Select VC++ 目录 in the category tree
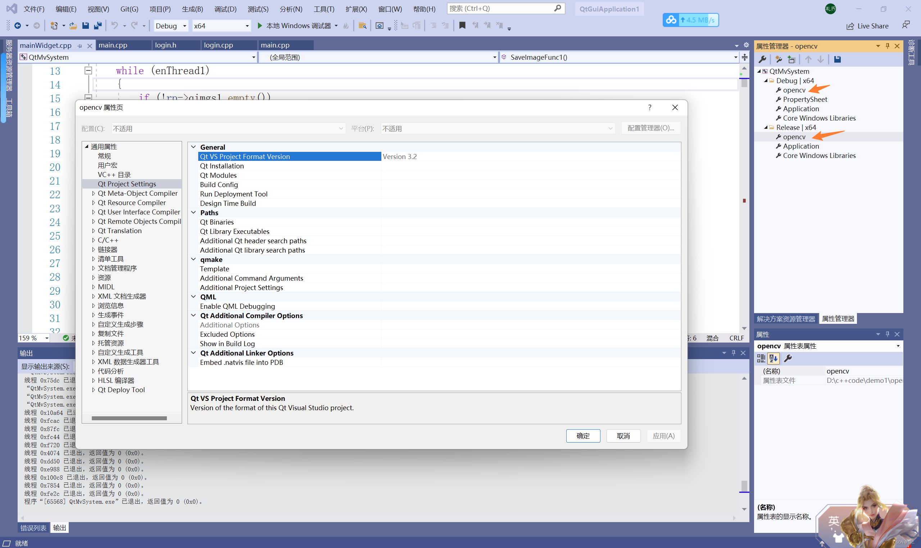The image size is (921, 548). click(x=114, y=175)
